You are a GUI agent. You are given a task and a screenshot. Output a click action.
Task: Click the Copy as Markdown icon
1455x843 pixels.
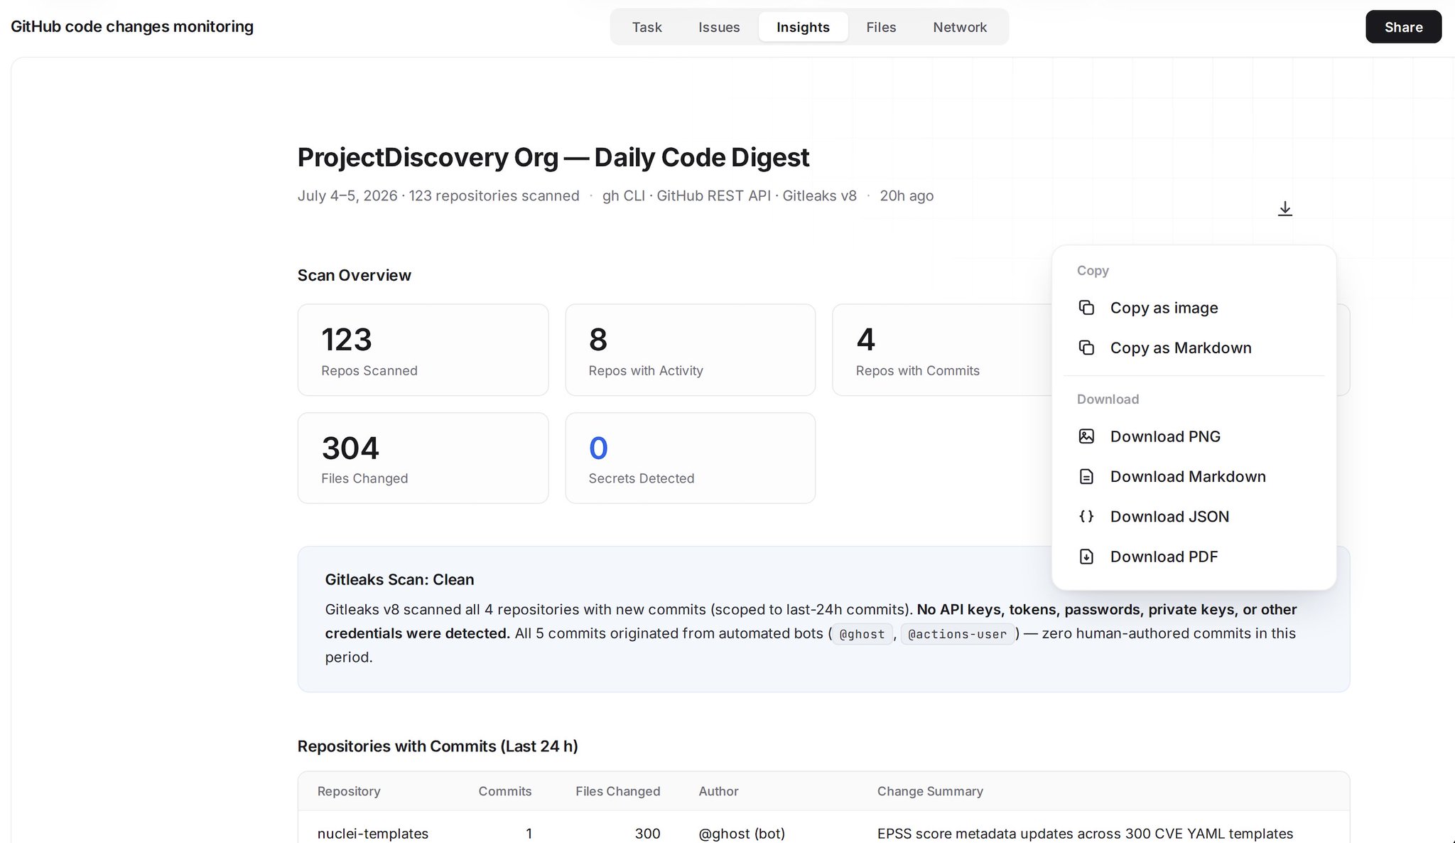(1086, 348)
